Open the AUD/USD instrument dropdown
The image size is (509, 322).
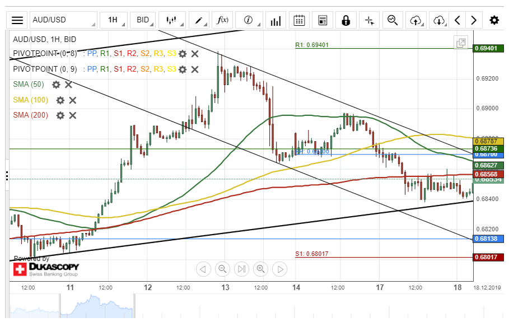pos(63,20)
